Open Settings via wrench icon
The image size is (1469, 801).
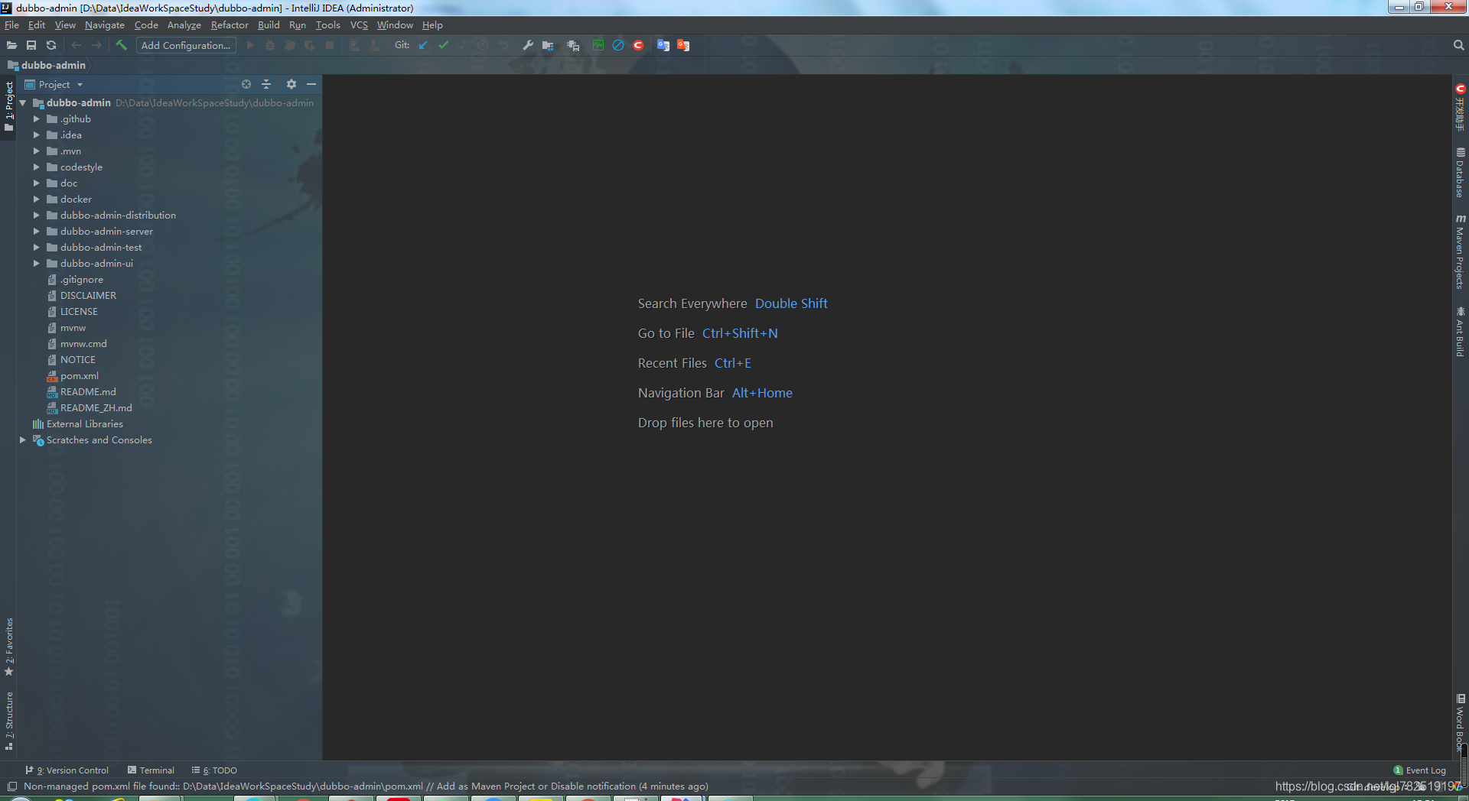click(x=528, y=45)
